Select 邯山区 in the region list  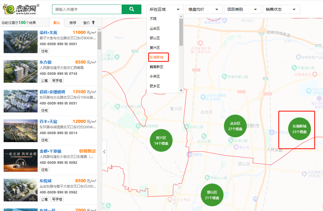click(x=155, y=38)
